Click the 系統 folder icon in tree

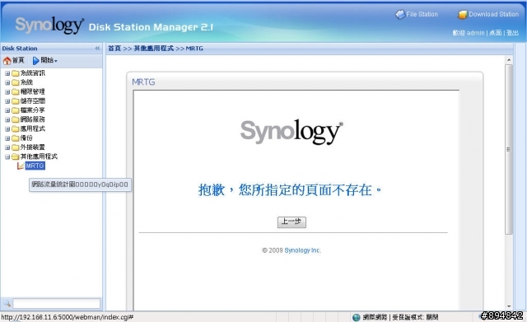coord(16,82)
